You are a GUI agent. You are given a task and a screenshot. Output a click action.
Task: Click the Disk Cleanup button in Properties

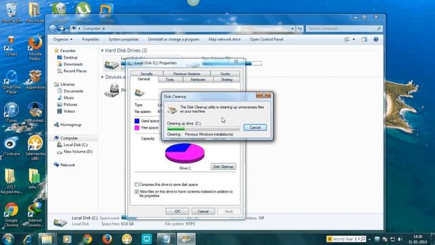[x=224, y=167]
